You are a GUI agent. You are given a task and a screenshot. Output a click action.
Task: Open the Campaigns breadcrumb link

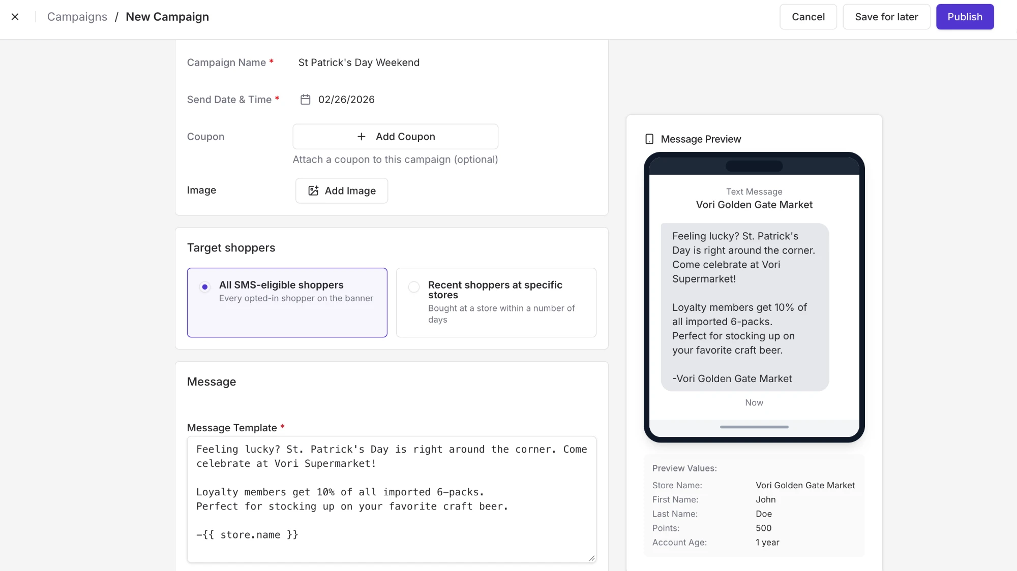(77, 17)
